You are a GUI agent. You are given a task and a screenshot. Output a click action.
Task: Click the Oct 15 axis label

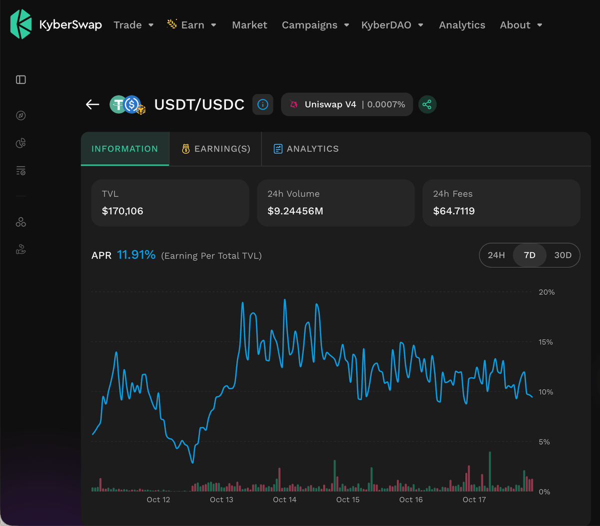tap(348, 499)
